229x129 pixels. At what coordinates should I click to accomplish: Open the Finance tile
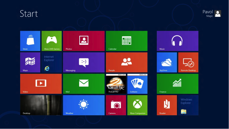(177, 84)
